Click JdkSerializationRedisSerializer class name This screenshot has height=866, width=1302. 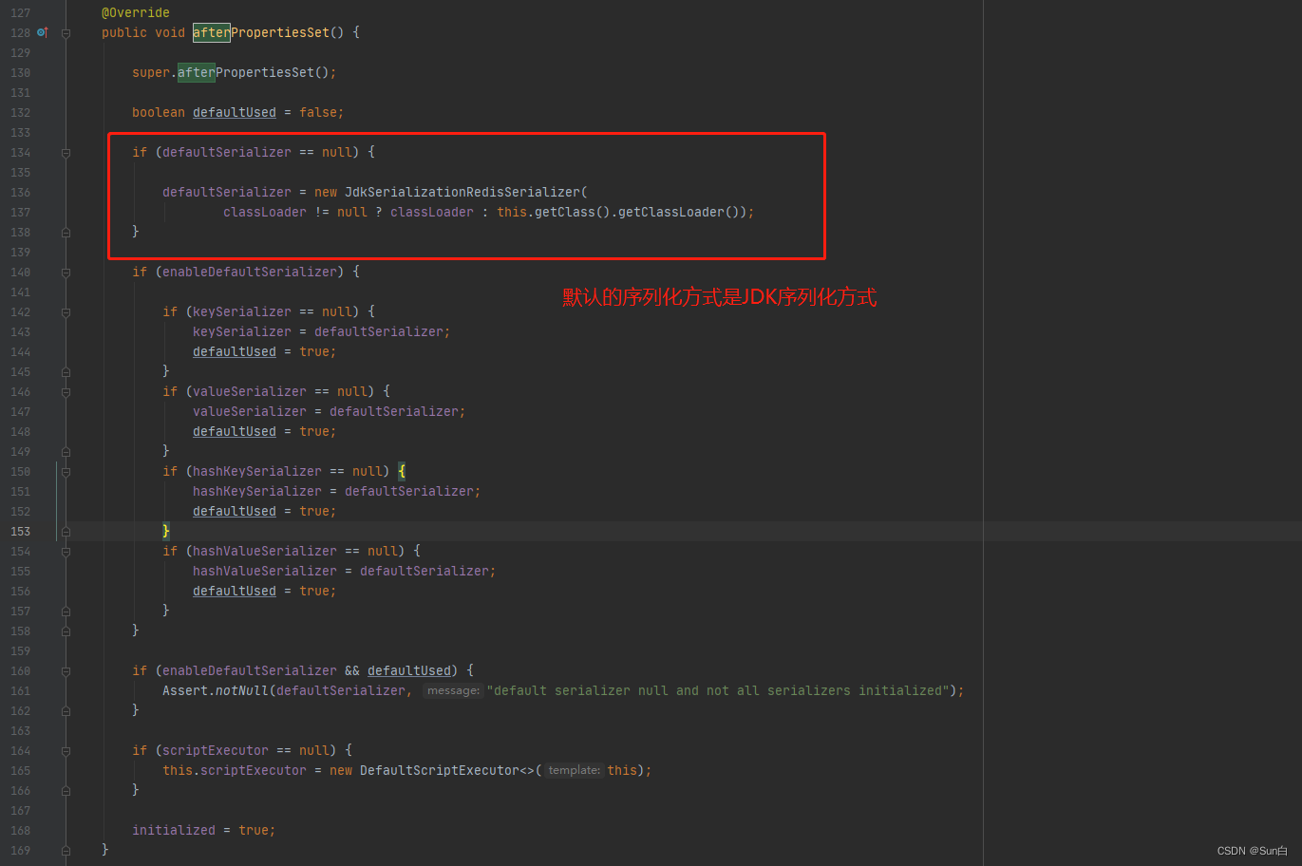(x=462, y=192)
